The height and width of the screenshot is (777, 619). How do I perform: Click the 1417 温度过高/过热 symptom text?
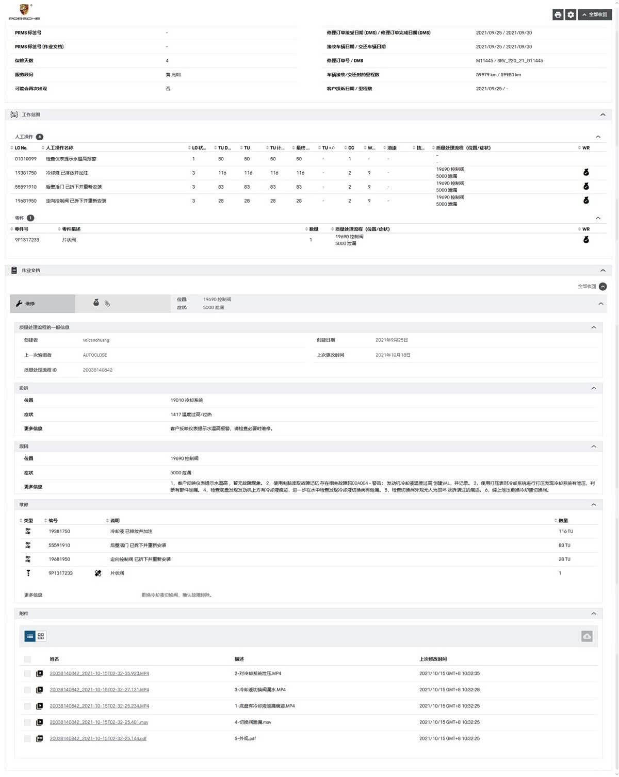point(191,415)
